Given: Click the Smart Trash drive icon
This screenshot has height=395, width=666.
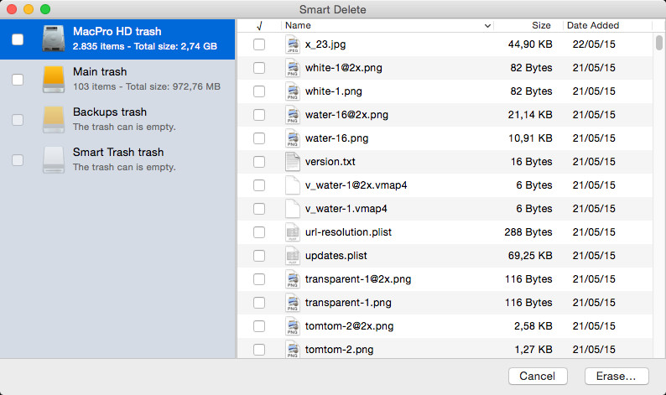Looking at the screenshot, I should click(54, 159).
